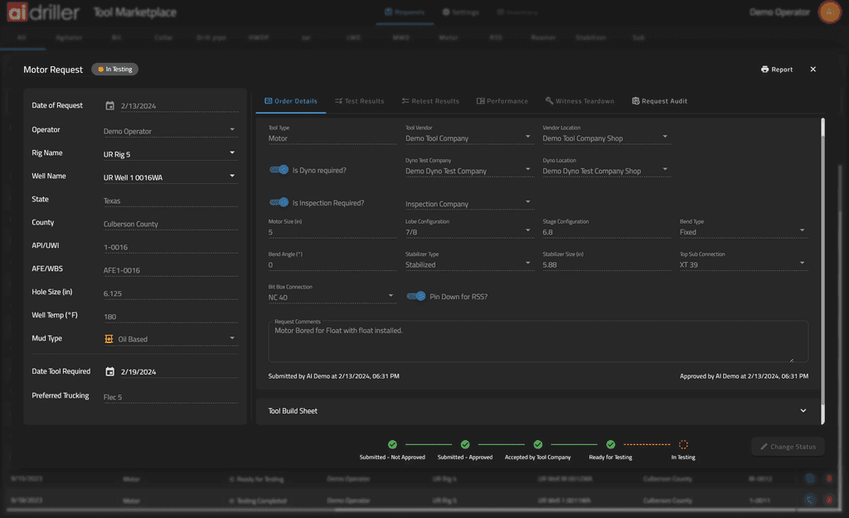The image size is (849, 518).
Task: Open the Rig Name dropdown
Action: coord(232,153)
